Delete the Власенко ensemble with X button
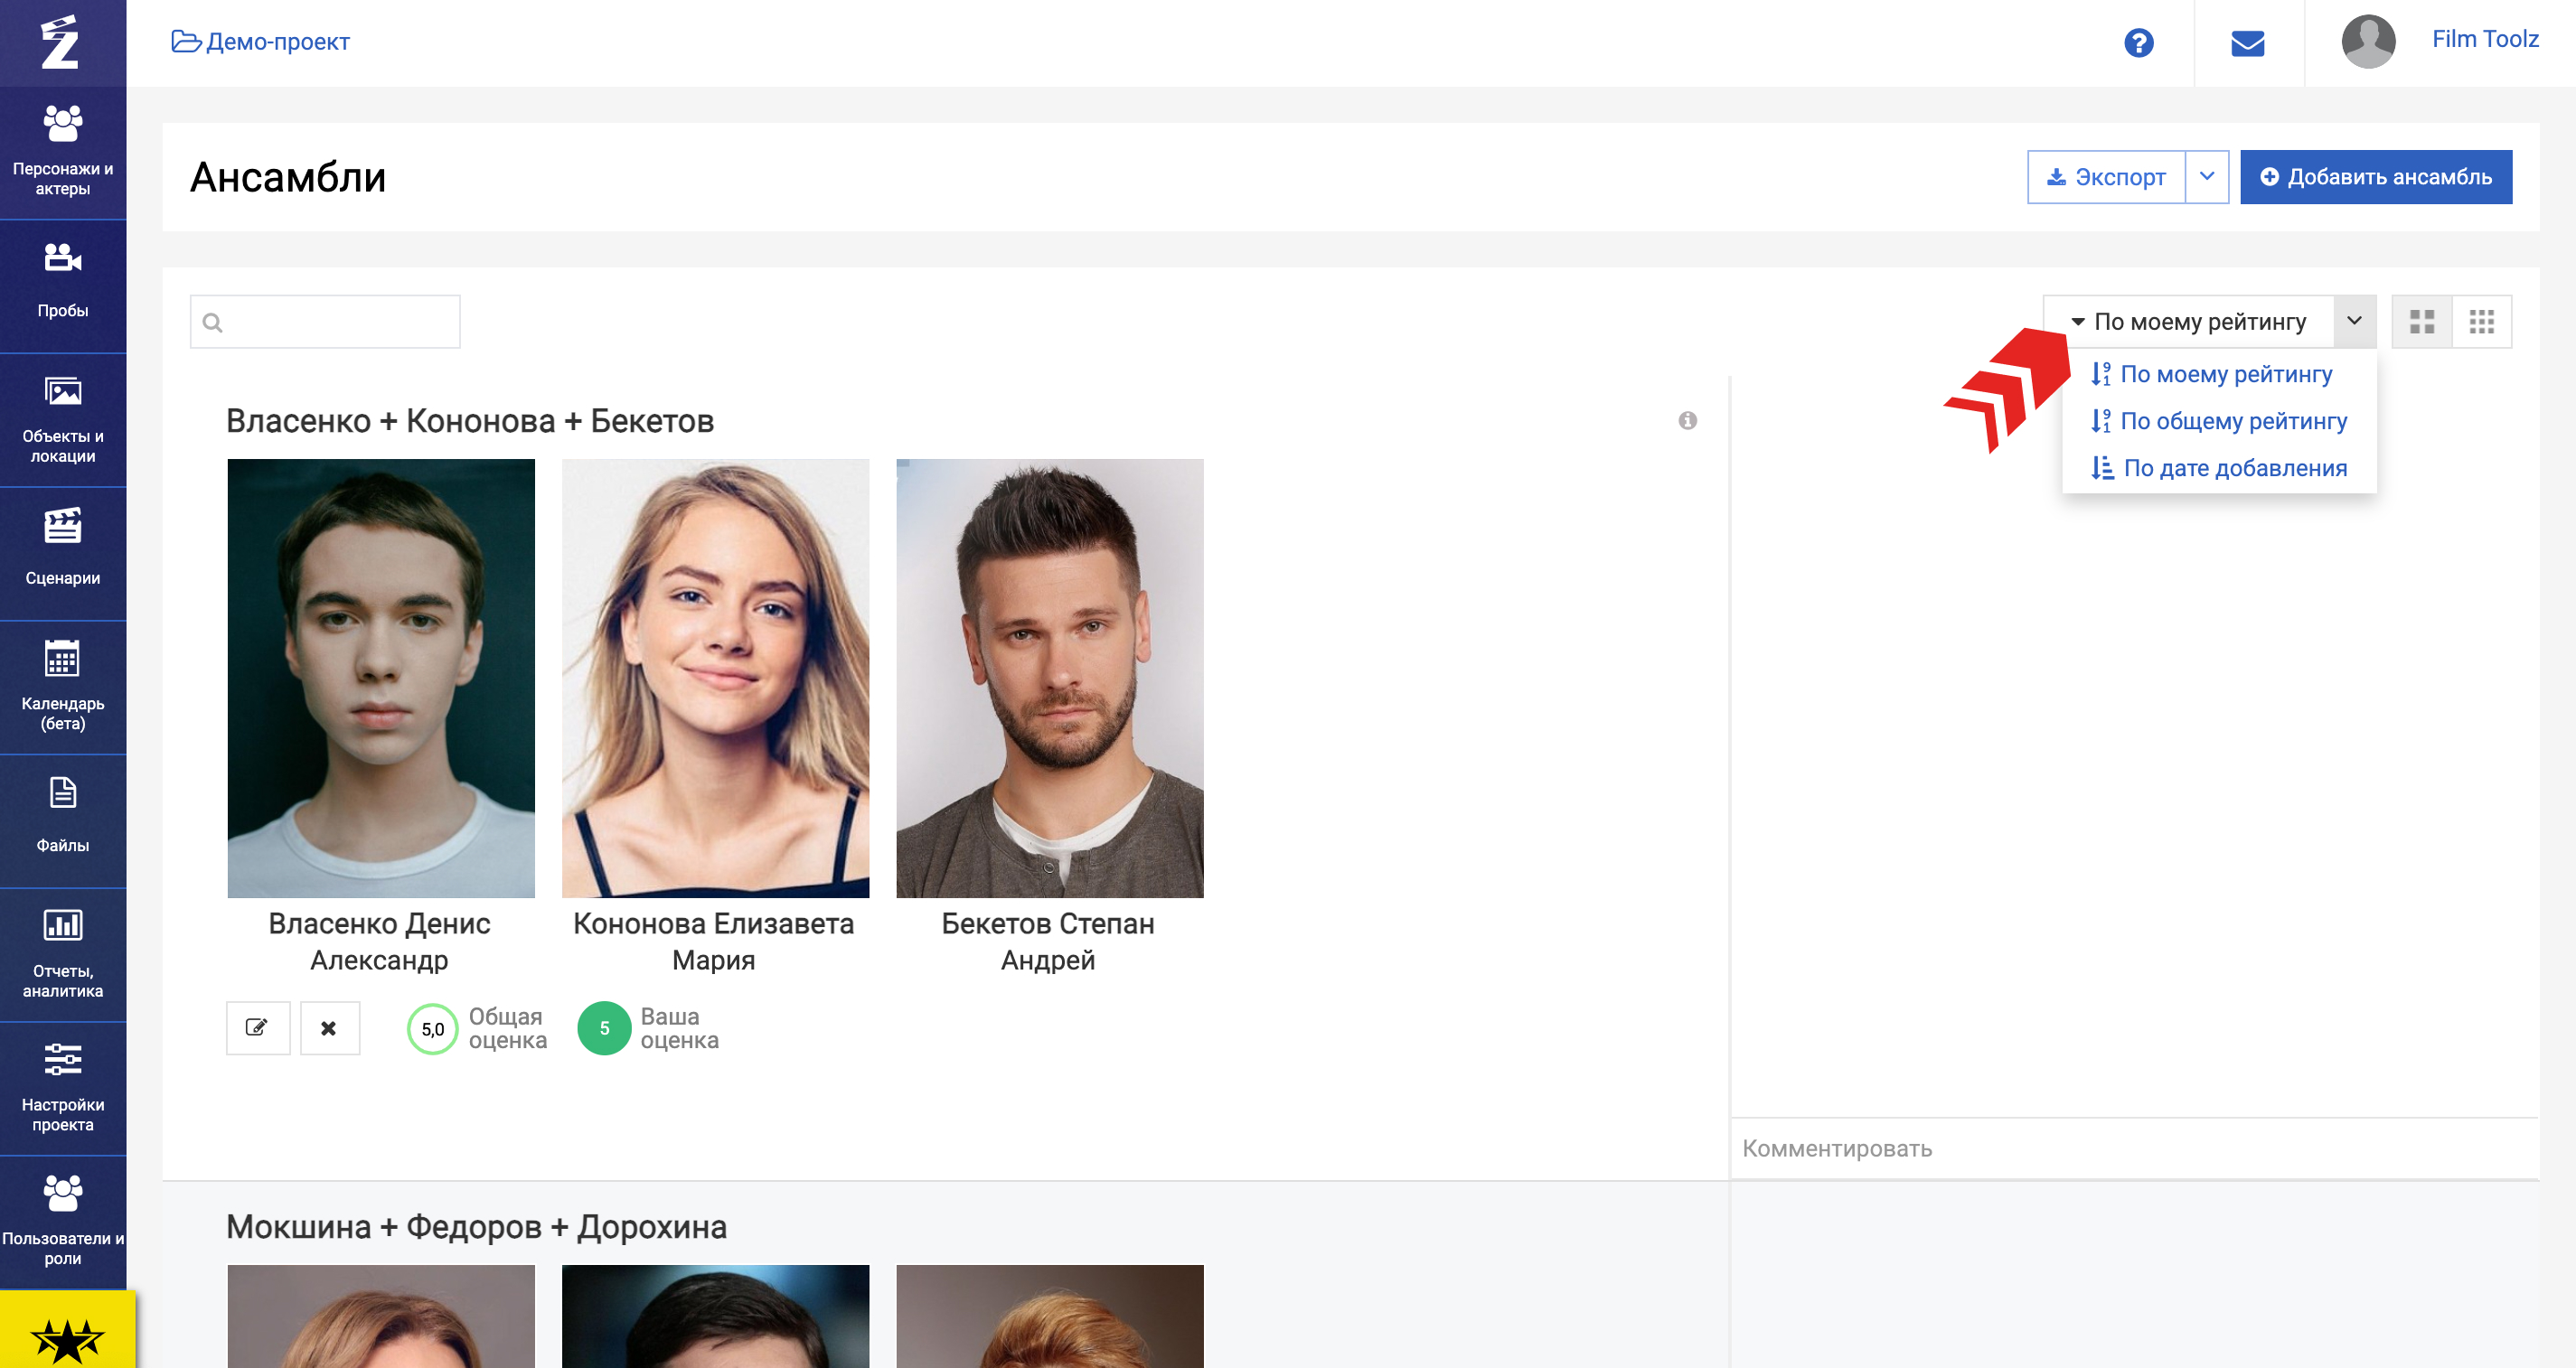2576x1368 pixels. 329,1027
